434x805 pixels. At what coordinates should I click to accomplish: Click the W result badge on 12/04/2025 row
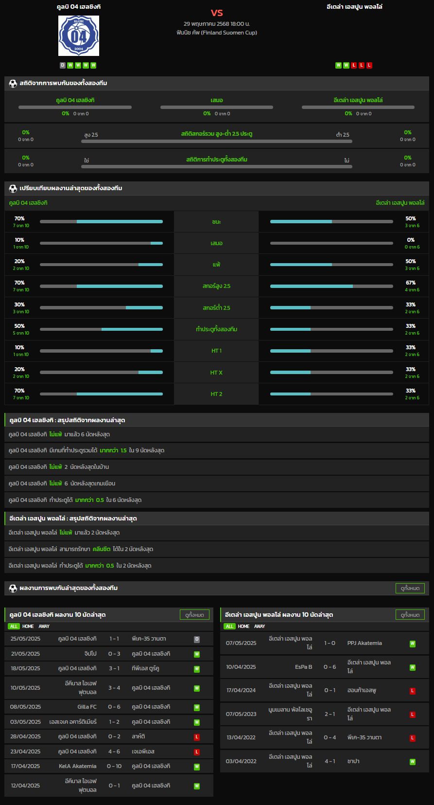pyautogui.click(x=197, y=786)
